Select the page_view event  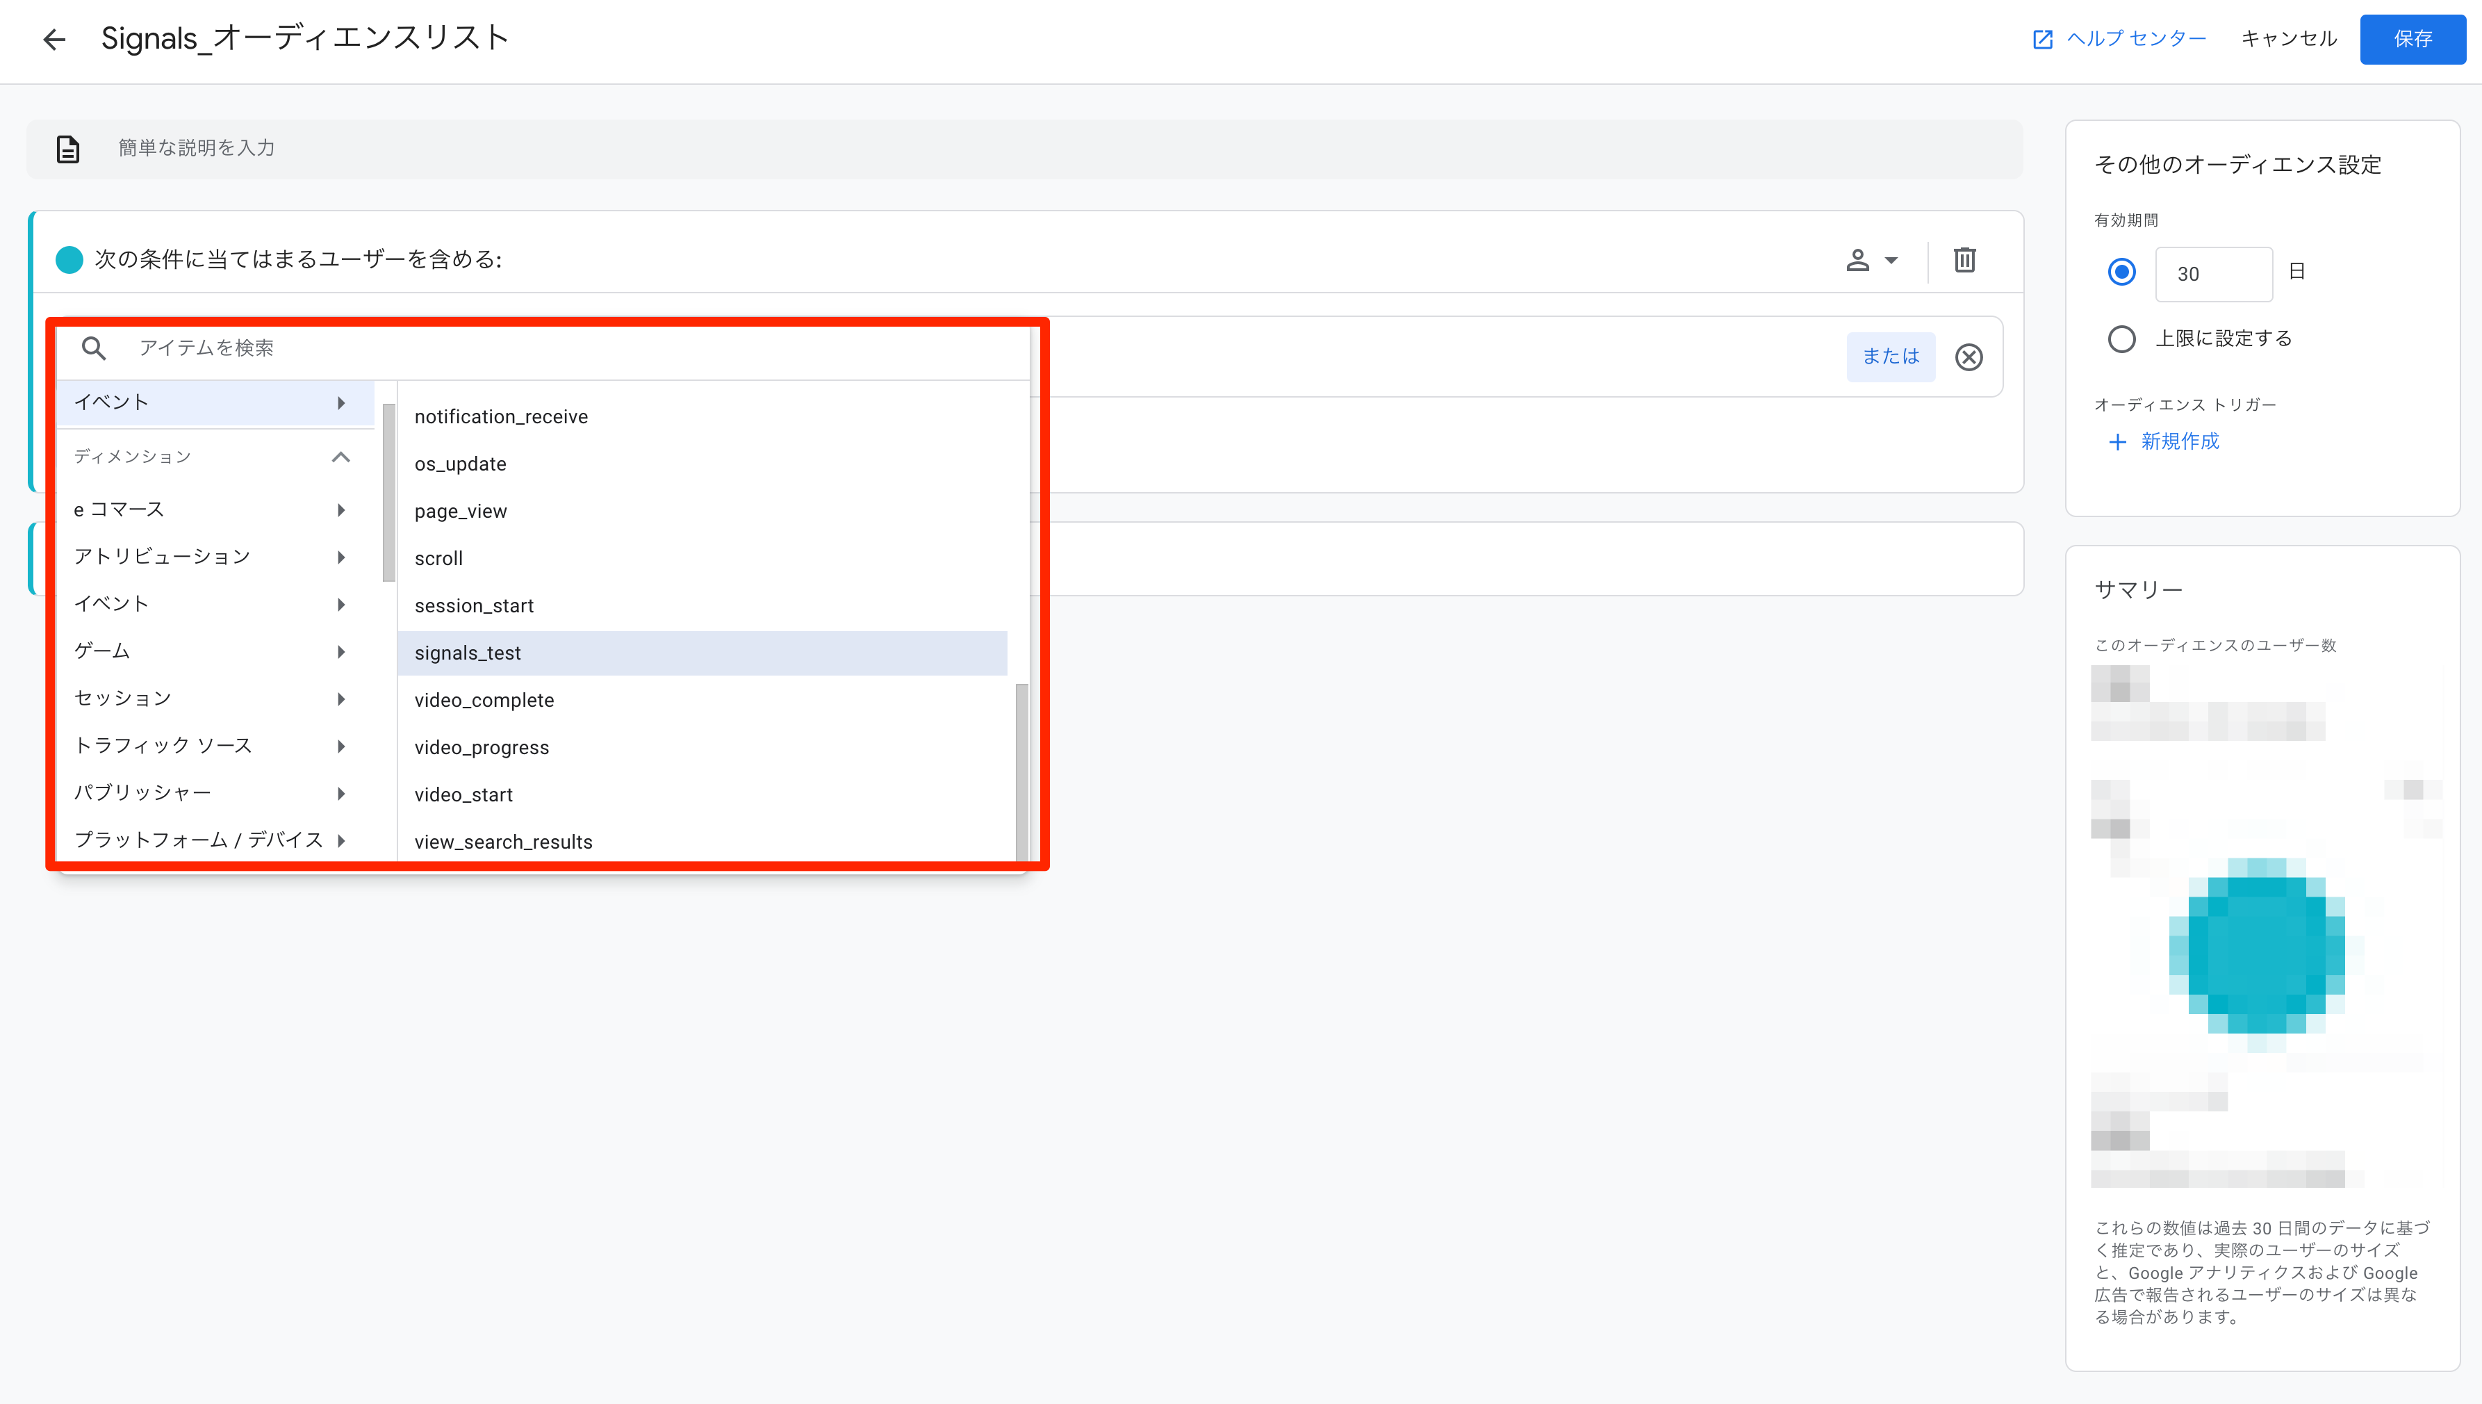[702, 511]
